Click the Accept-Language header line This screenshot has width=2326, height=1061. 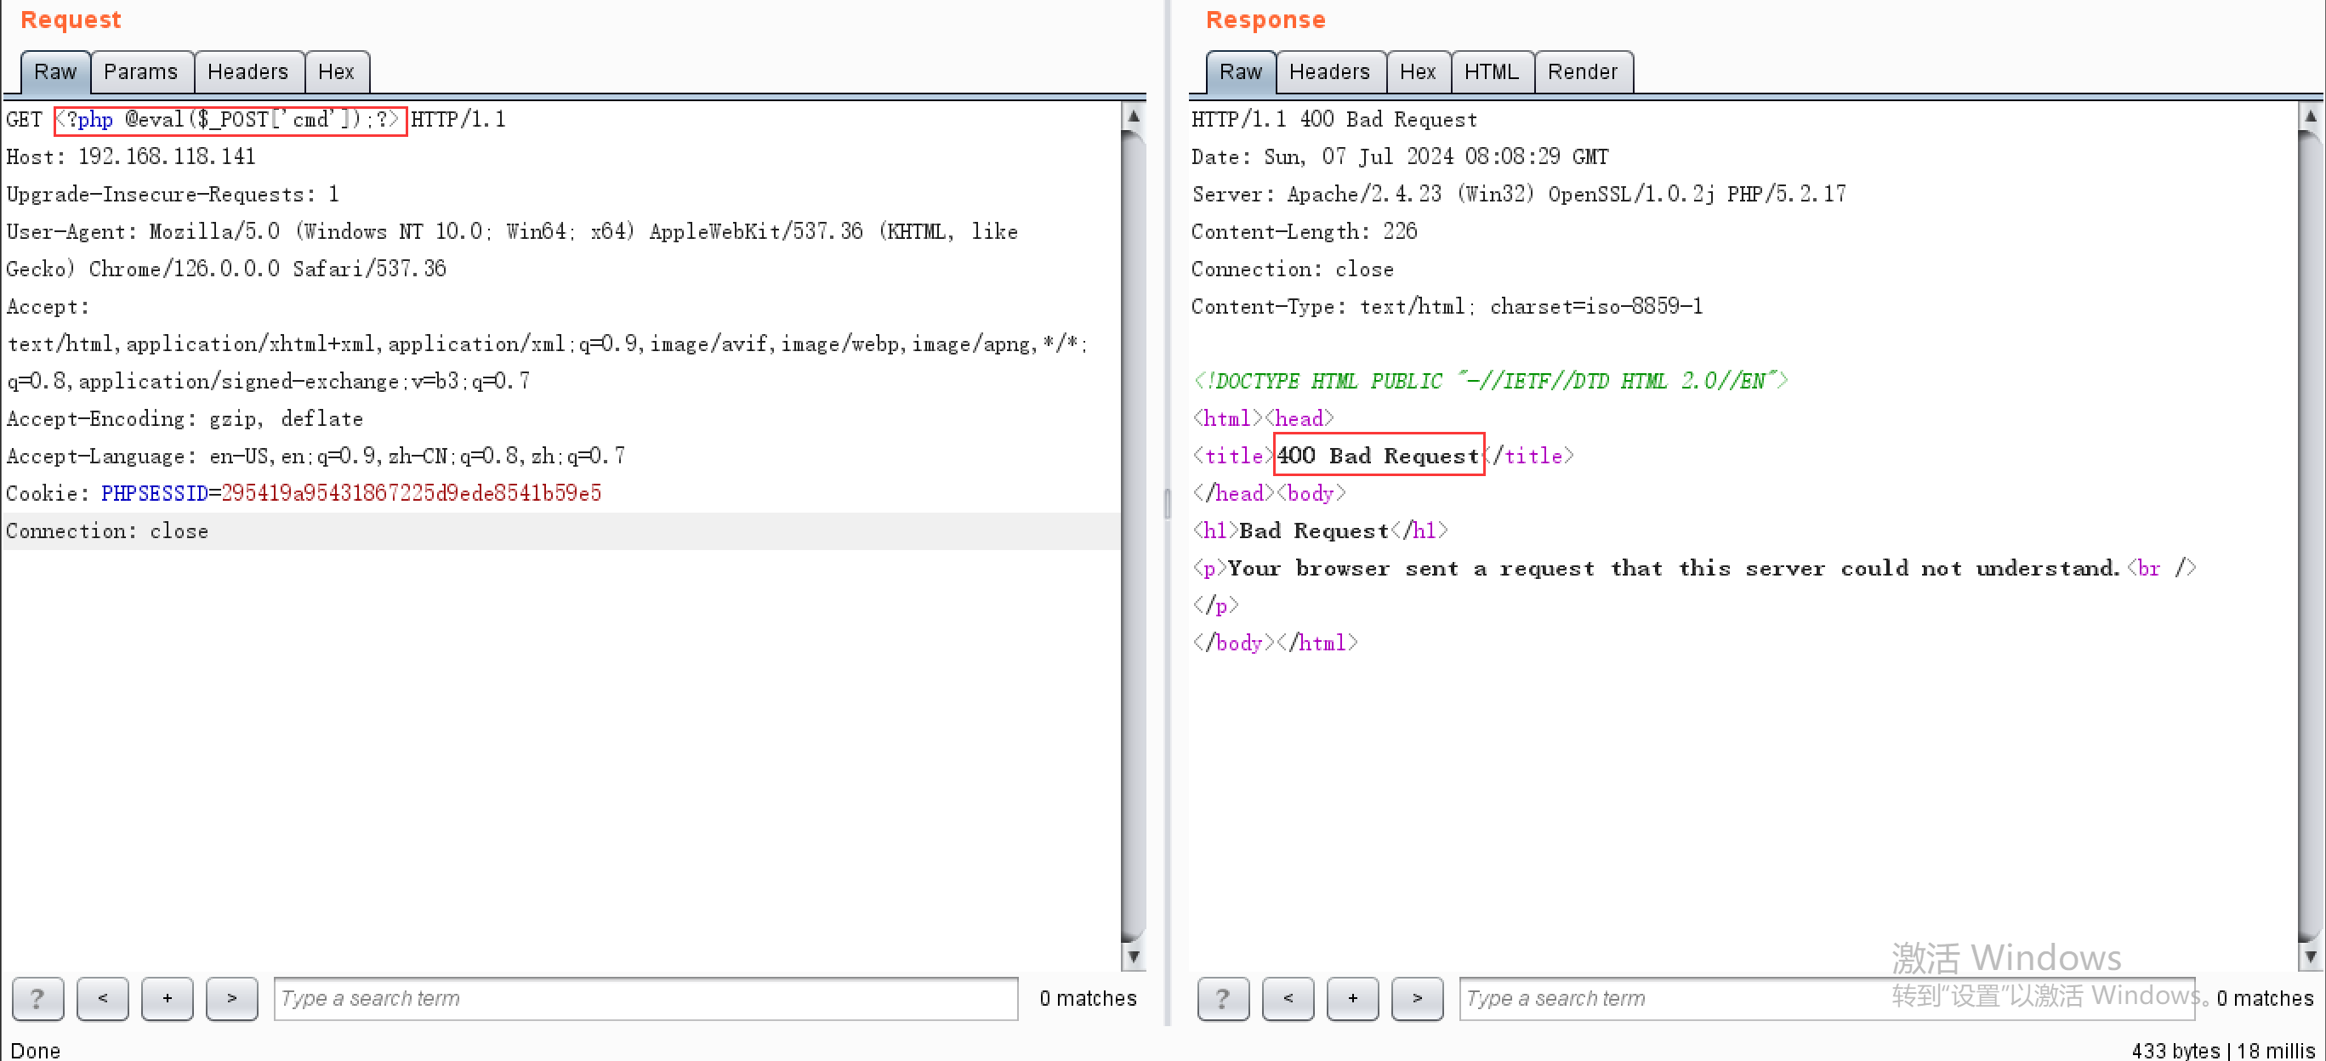tap(316, 456)
